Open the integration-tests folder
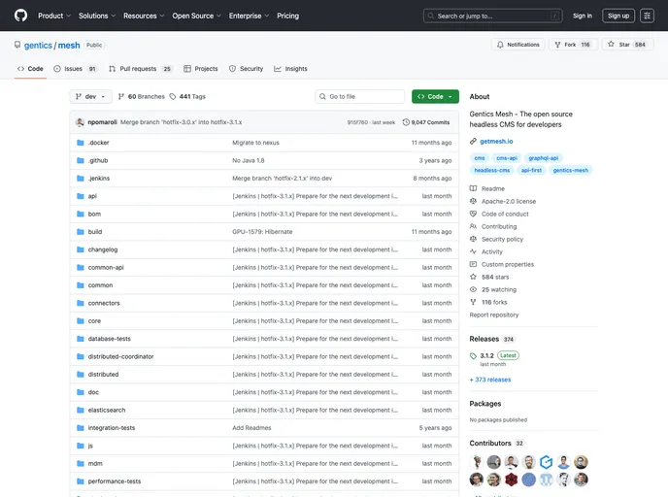This screenshot has width=668, height=497. [x=112, y=428]
